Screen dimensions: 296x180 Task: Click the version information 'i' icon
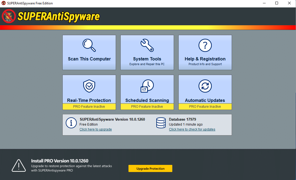(71, 123)
